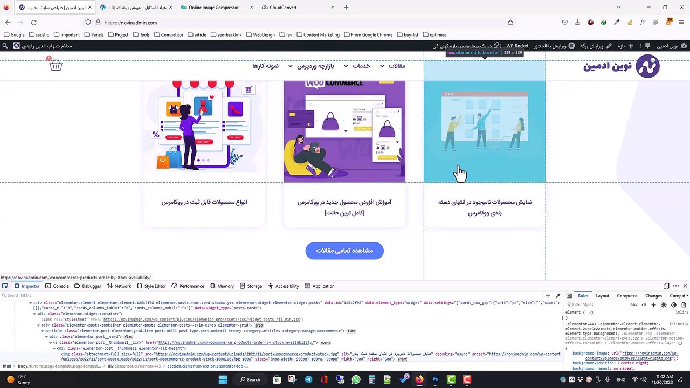Open WhatsApp from the taskbar
The height and width of the screenshot is (388, 690).
tap(356, 379)
